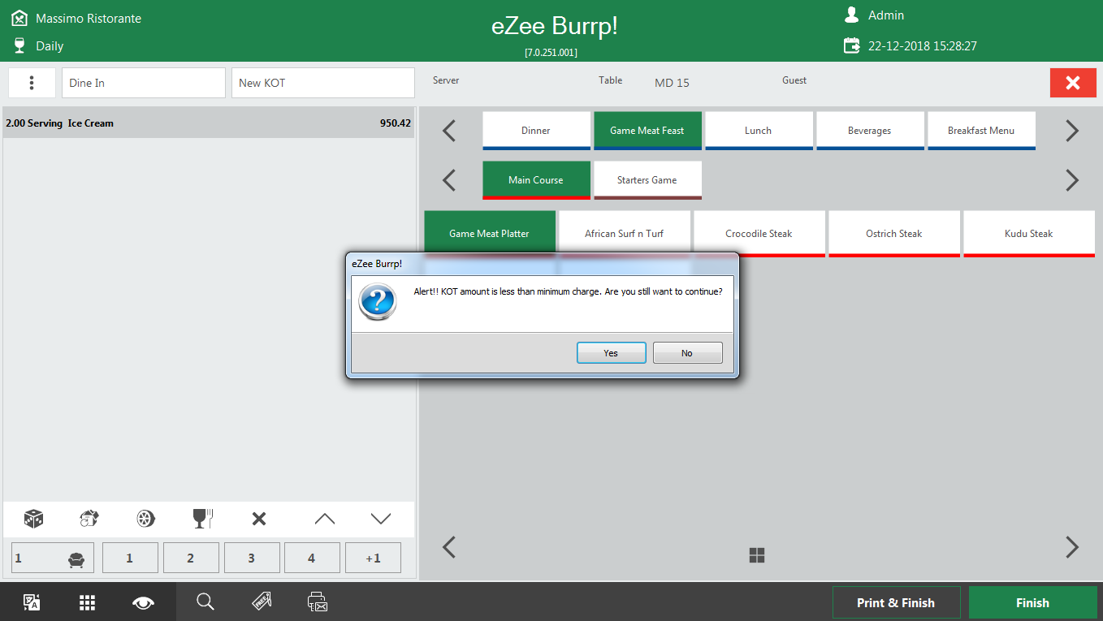Open the grid keypad icon in the bottom bar

point(88,602)
